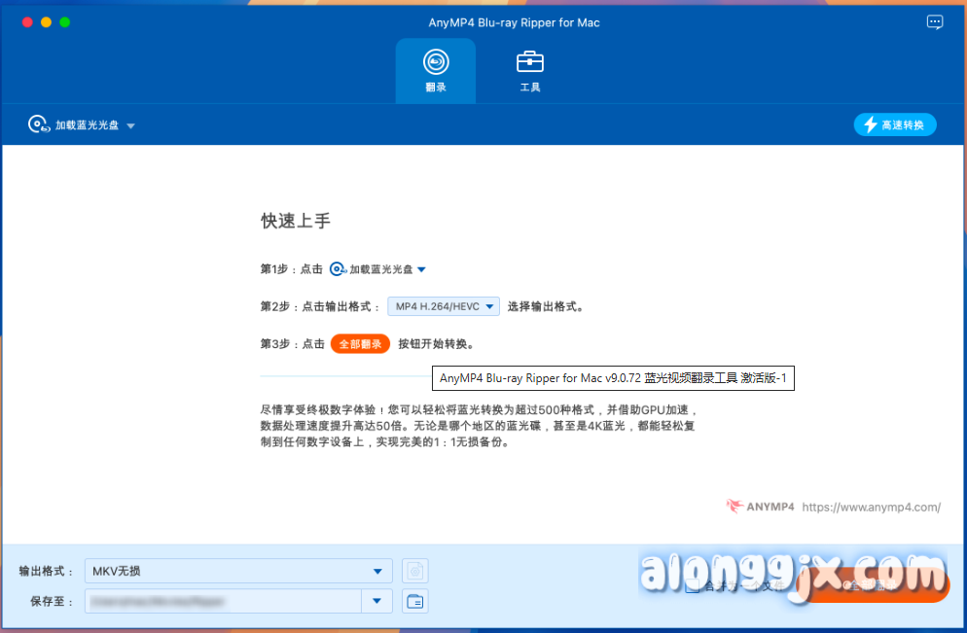967x633 pixels.
Task: Expand the 加载蓝光光盘 dropdown arrow in toolbar
Action: [x=130, y=126]
